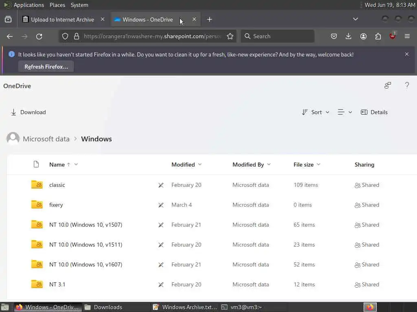This screenshot has height=312, width=417.
Task: Open the OneDrive help question mark
Action: point(407,85)
